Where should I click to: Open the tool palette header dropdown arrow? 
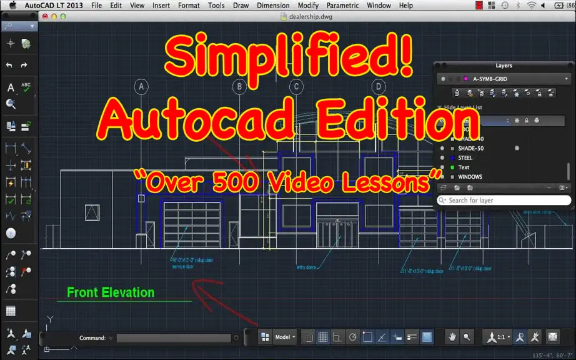pyautogui.click(x=32, y=26)
